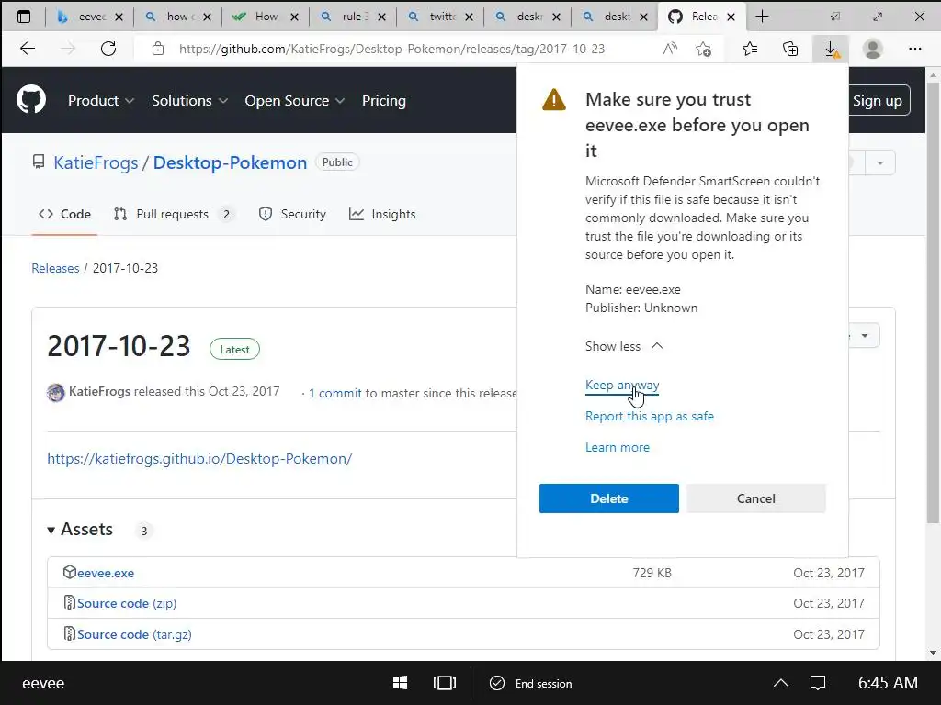This screenshot has width=941, height=705.
Task: Click the tar.gz archive file icon
Action: pos(70,633)
